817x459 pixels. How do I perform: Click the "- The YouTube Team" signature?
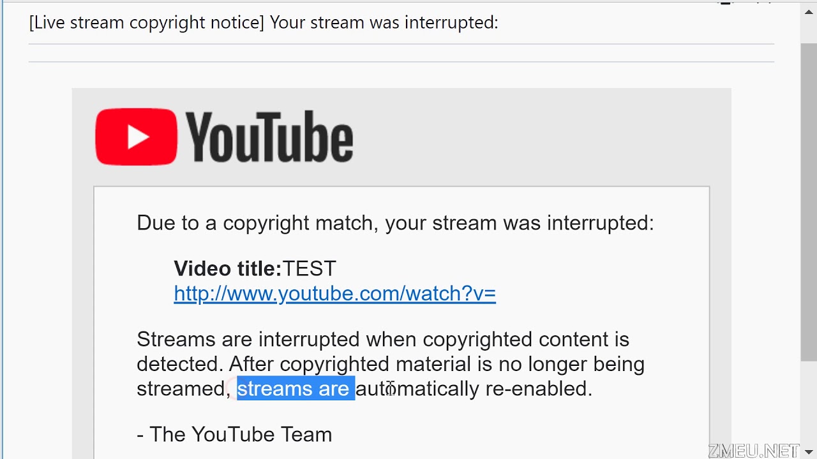(234, 434)
